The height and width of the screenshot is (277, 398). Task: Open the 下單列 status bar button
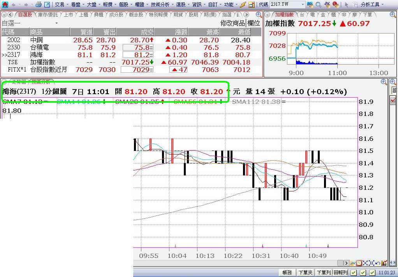click(x=324, y=273)
